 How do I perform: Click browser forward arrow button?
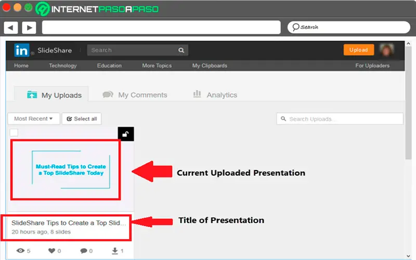[29, 28]
